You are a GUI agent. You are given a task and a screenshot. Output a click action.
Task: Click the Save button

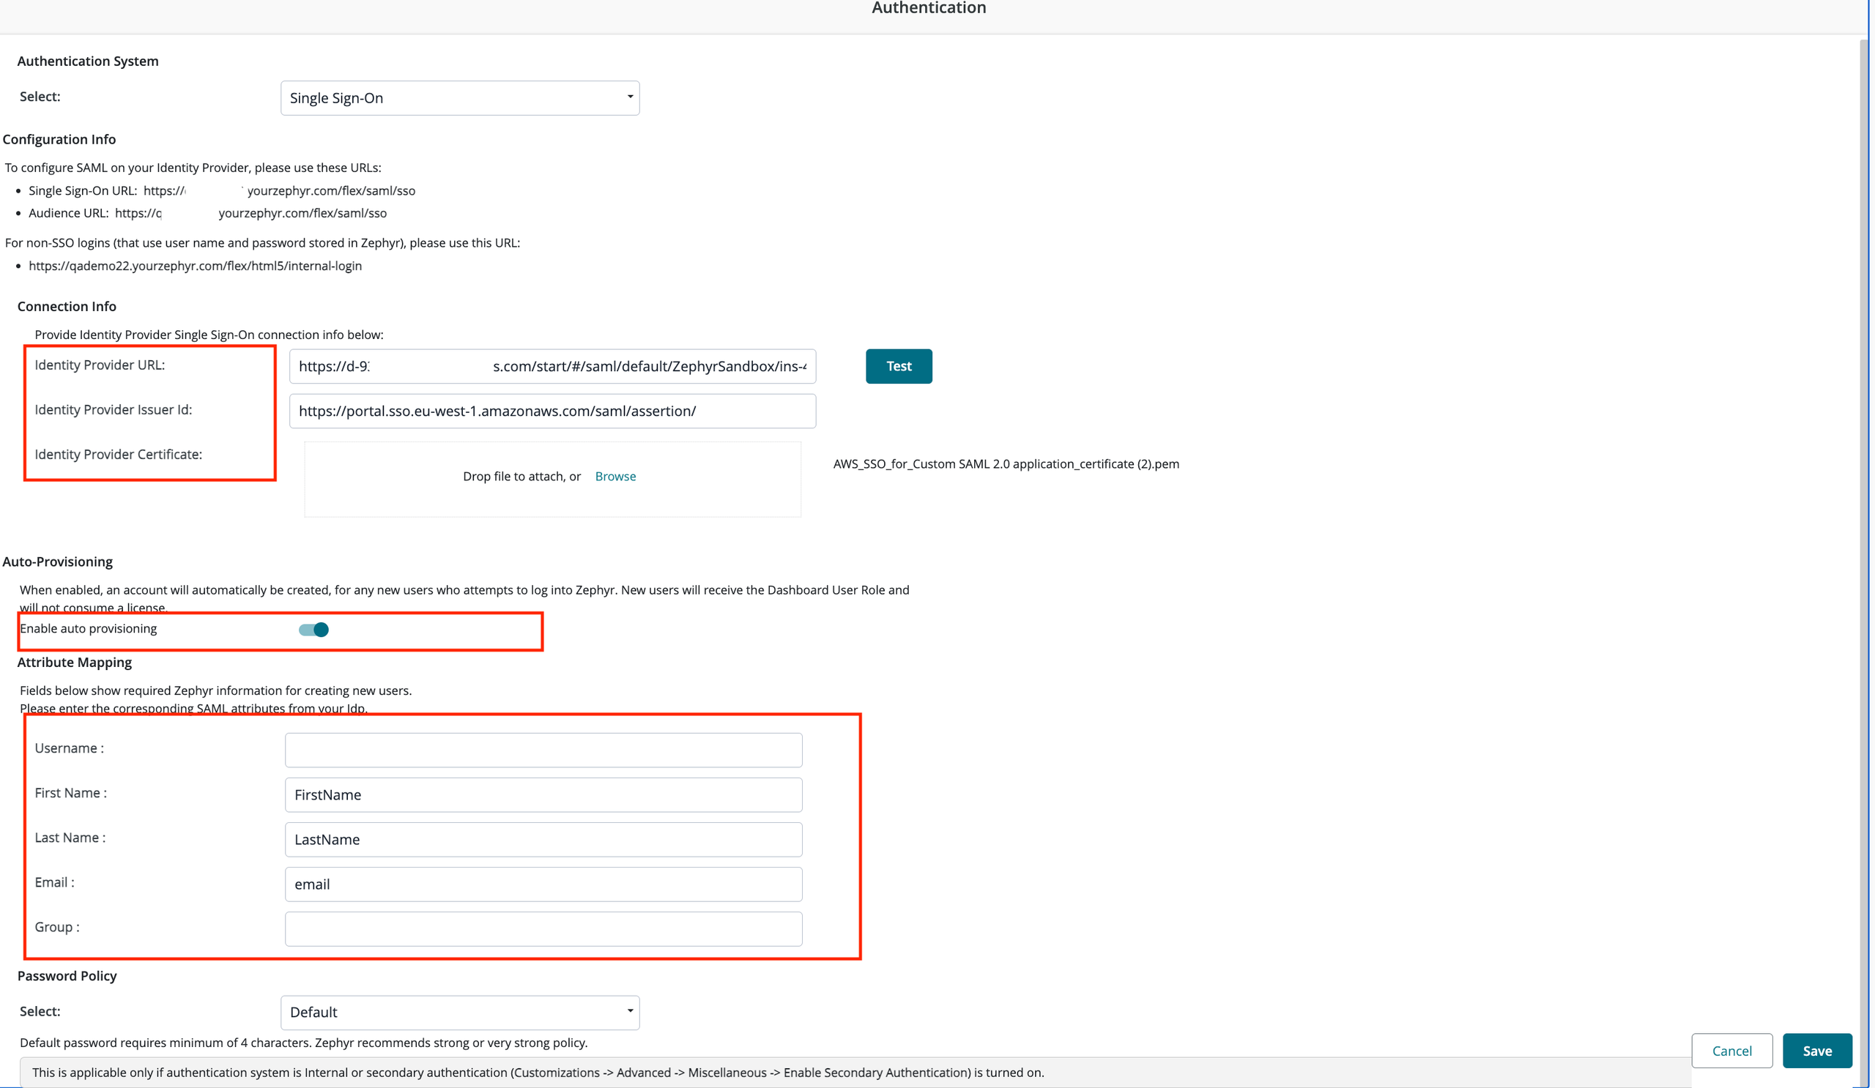pos(1816,1050)
